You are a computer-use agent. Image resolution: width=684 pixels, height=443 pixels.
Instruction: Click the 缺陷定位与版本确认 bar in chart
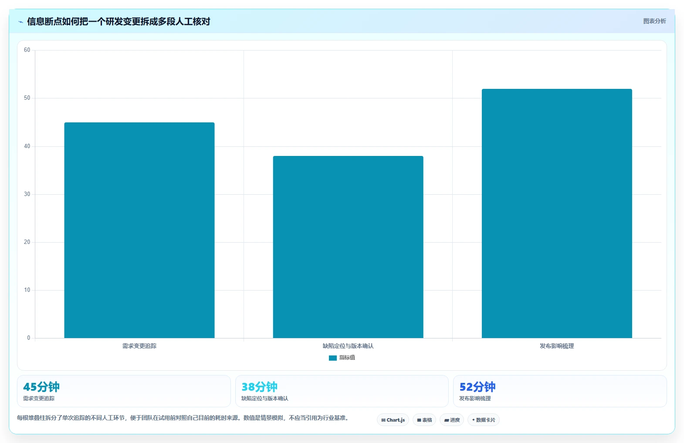pyautogui.click(x=348, y=247)
